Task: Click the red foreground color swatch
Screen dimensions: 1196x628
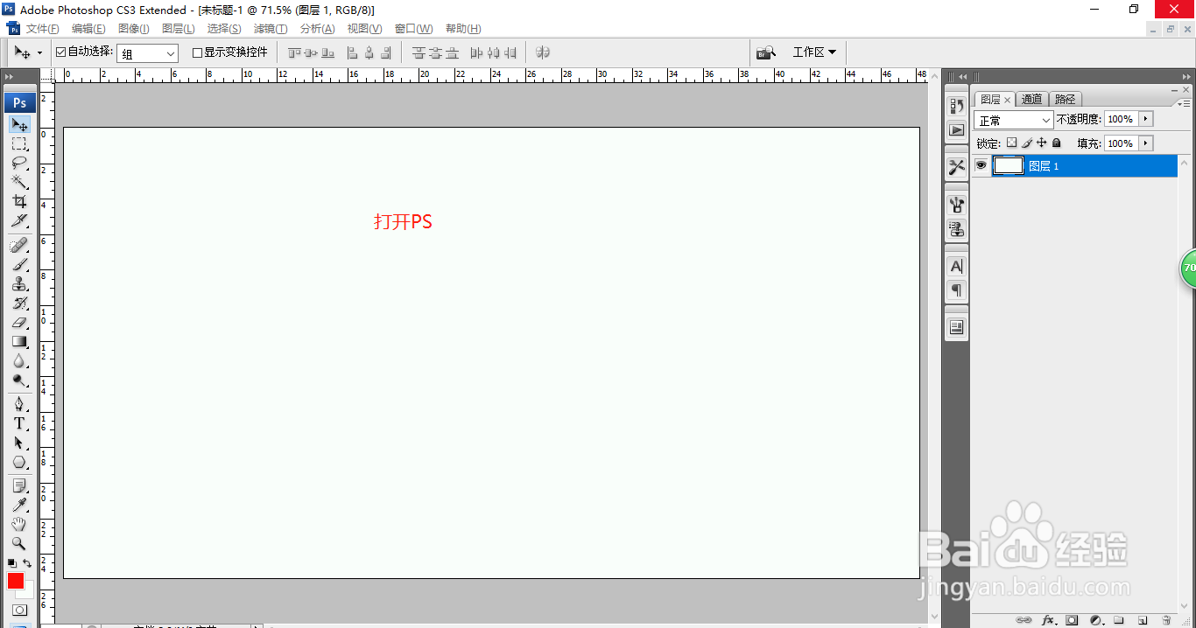Action: coord(16,581)
